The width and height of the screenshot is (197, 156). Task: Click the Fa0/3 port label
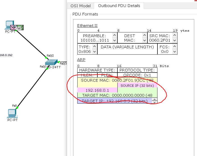click(63, 64)
